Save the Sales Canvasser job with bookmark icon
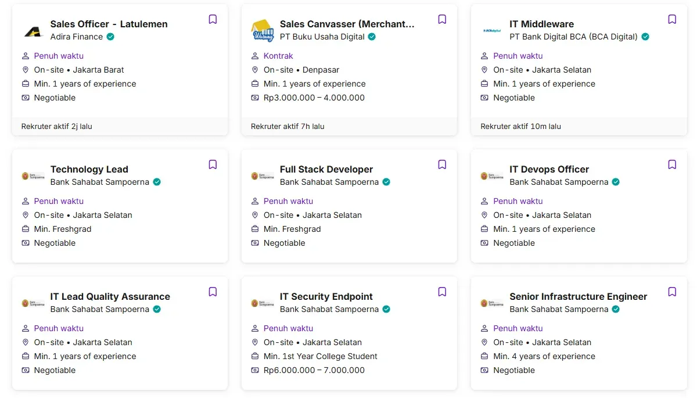The width and height of the screenshot is (697, 398). point(442,19)
